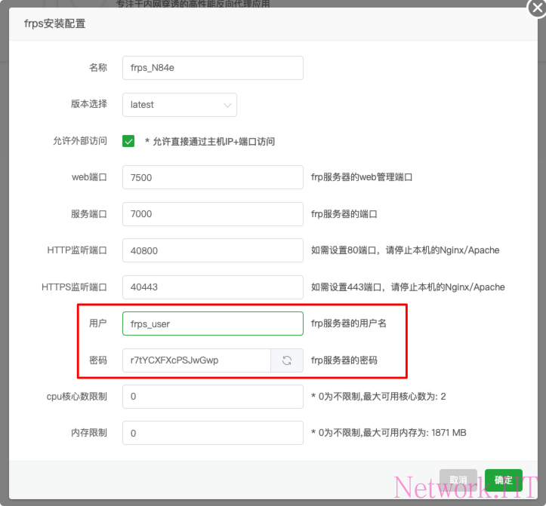
Task: Toggle the allow external access checkbox
Action: (128, 141)
